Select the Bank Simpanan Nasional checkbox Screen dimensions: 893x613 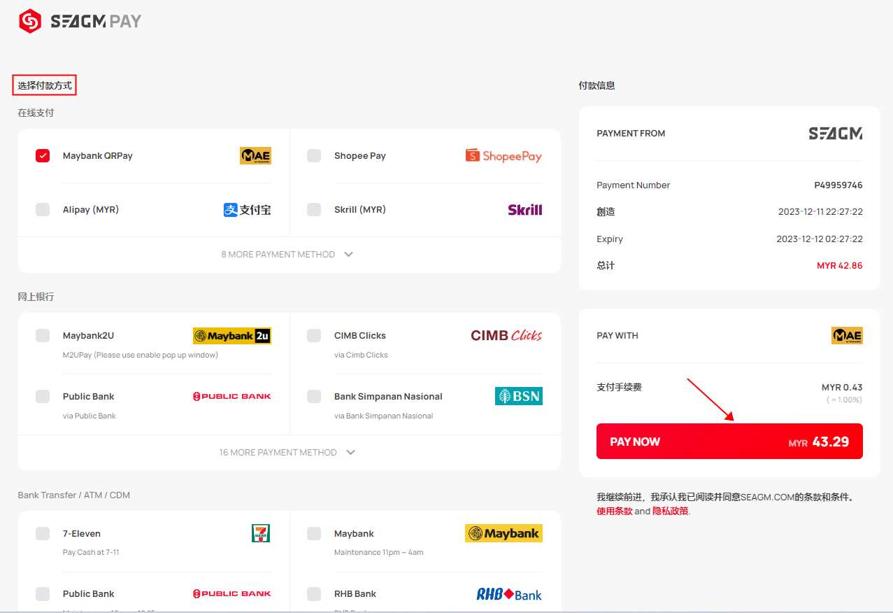[x=314, y=396]
